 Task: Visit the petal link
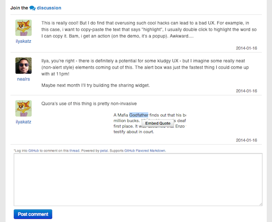104,151
